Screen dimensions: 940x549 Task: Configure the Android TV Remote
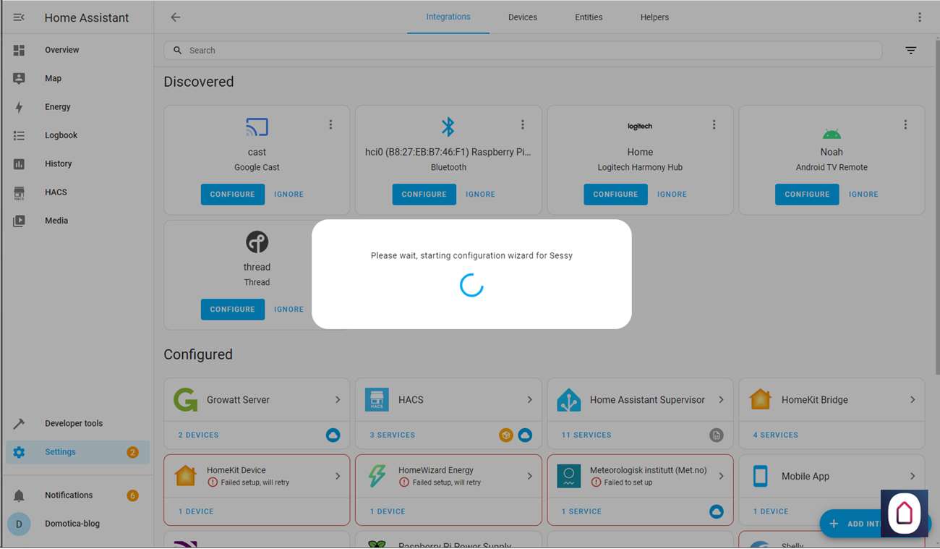pos(807,195)
